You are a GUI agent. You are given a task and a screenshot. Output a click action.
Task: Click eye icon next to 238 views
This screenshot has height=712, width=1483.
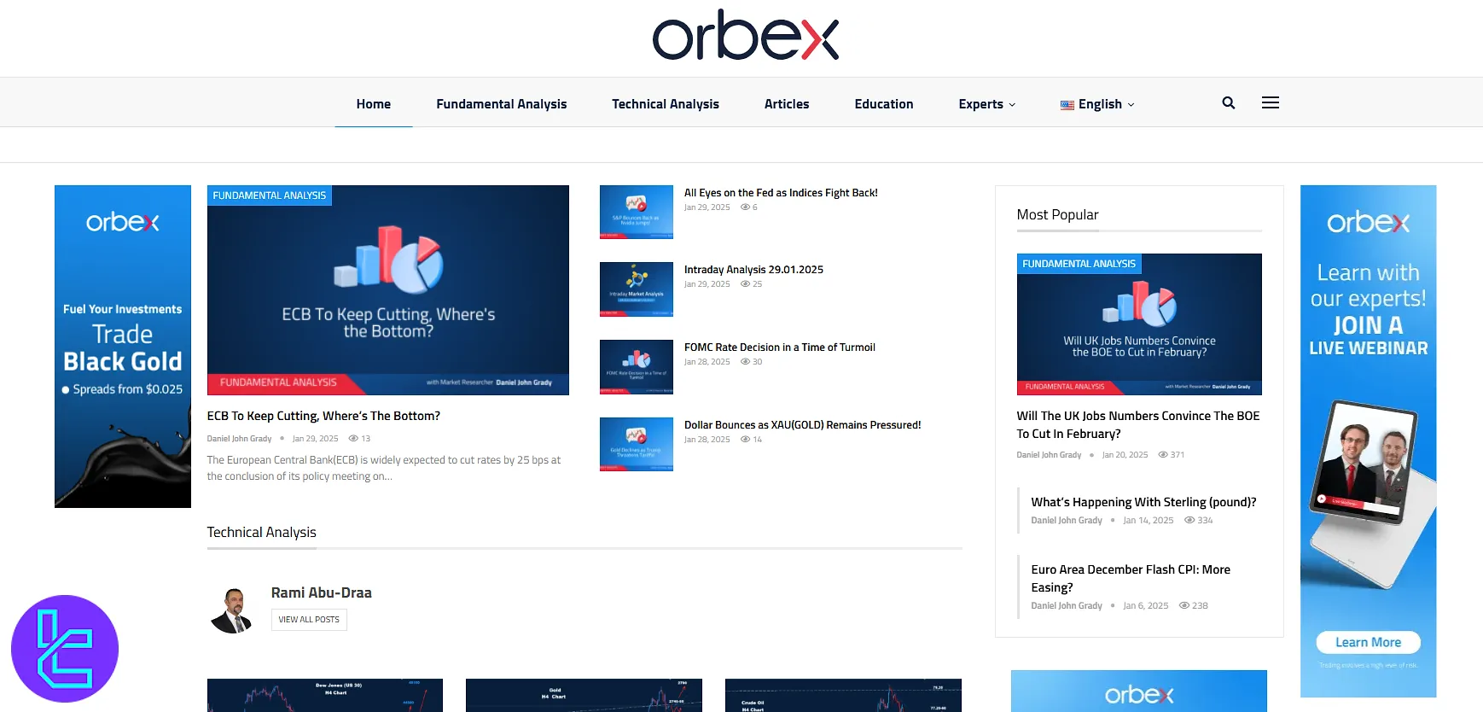coord(1184,605)
